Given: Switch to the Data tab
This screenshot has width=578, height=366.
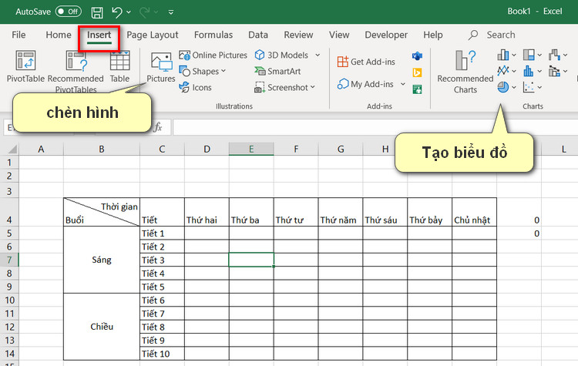Looking at the screenshot, I should pyautogui.click(x=258, y=35).
